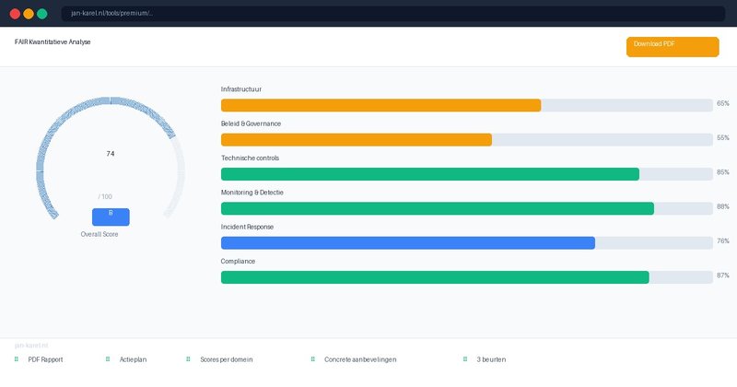Screen dimensions: 737x387
Task: Click the icon beside PDF Rapport
Action: point(17,359)
